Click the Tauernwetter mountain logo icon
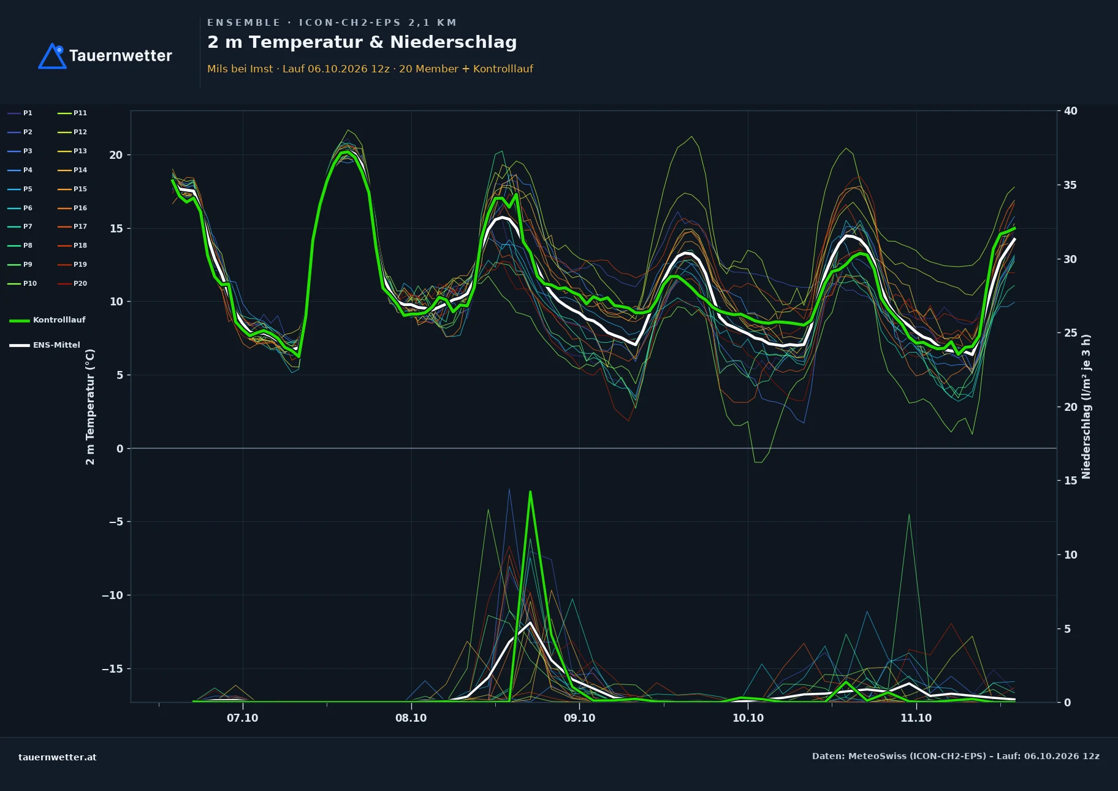This screenshot has height=791, width=1118. pos(53,56)
